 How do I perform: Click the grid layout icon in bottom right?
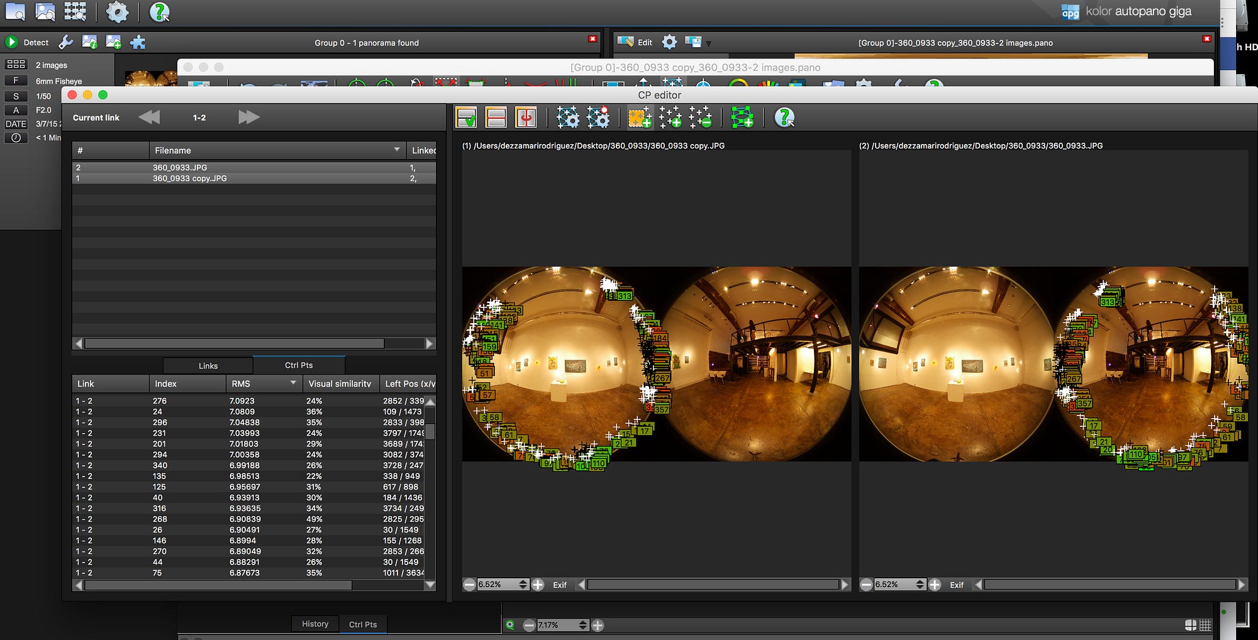click(x=1205, y=625)
